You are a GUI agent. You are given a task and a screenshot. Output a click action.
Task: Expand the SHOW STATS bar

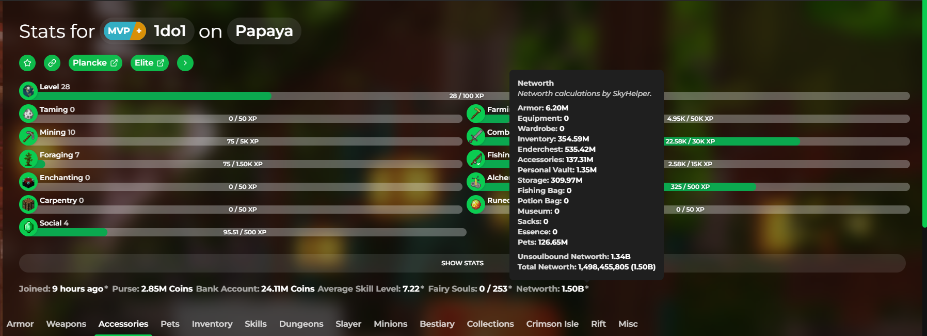[462, 263]
